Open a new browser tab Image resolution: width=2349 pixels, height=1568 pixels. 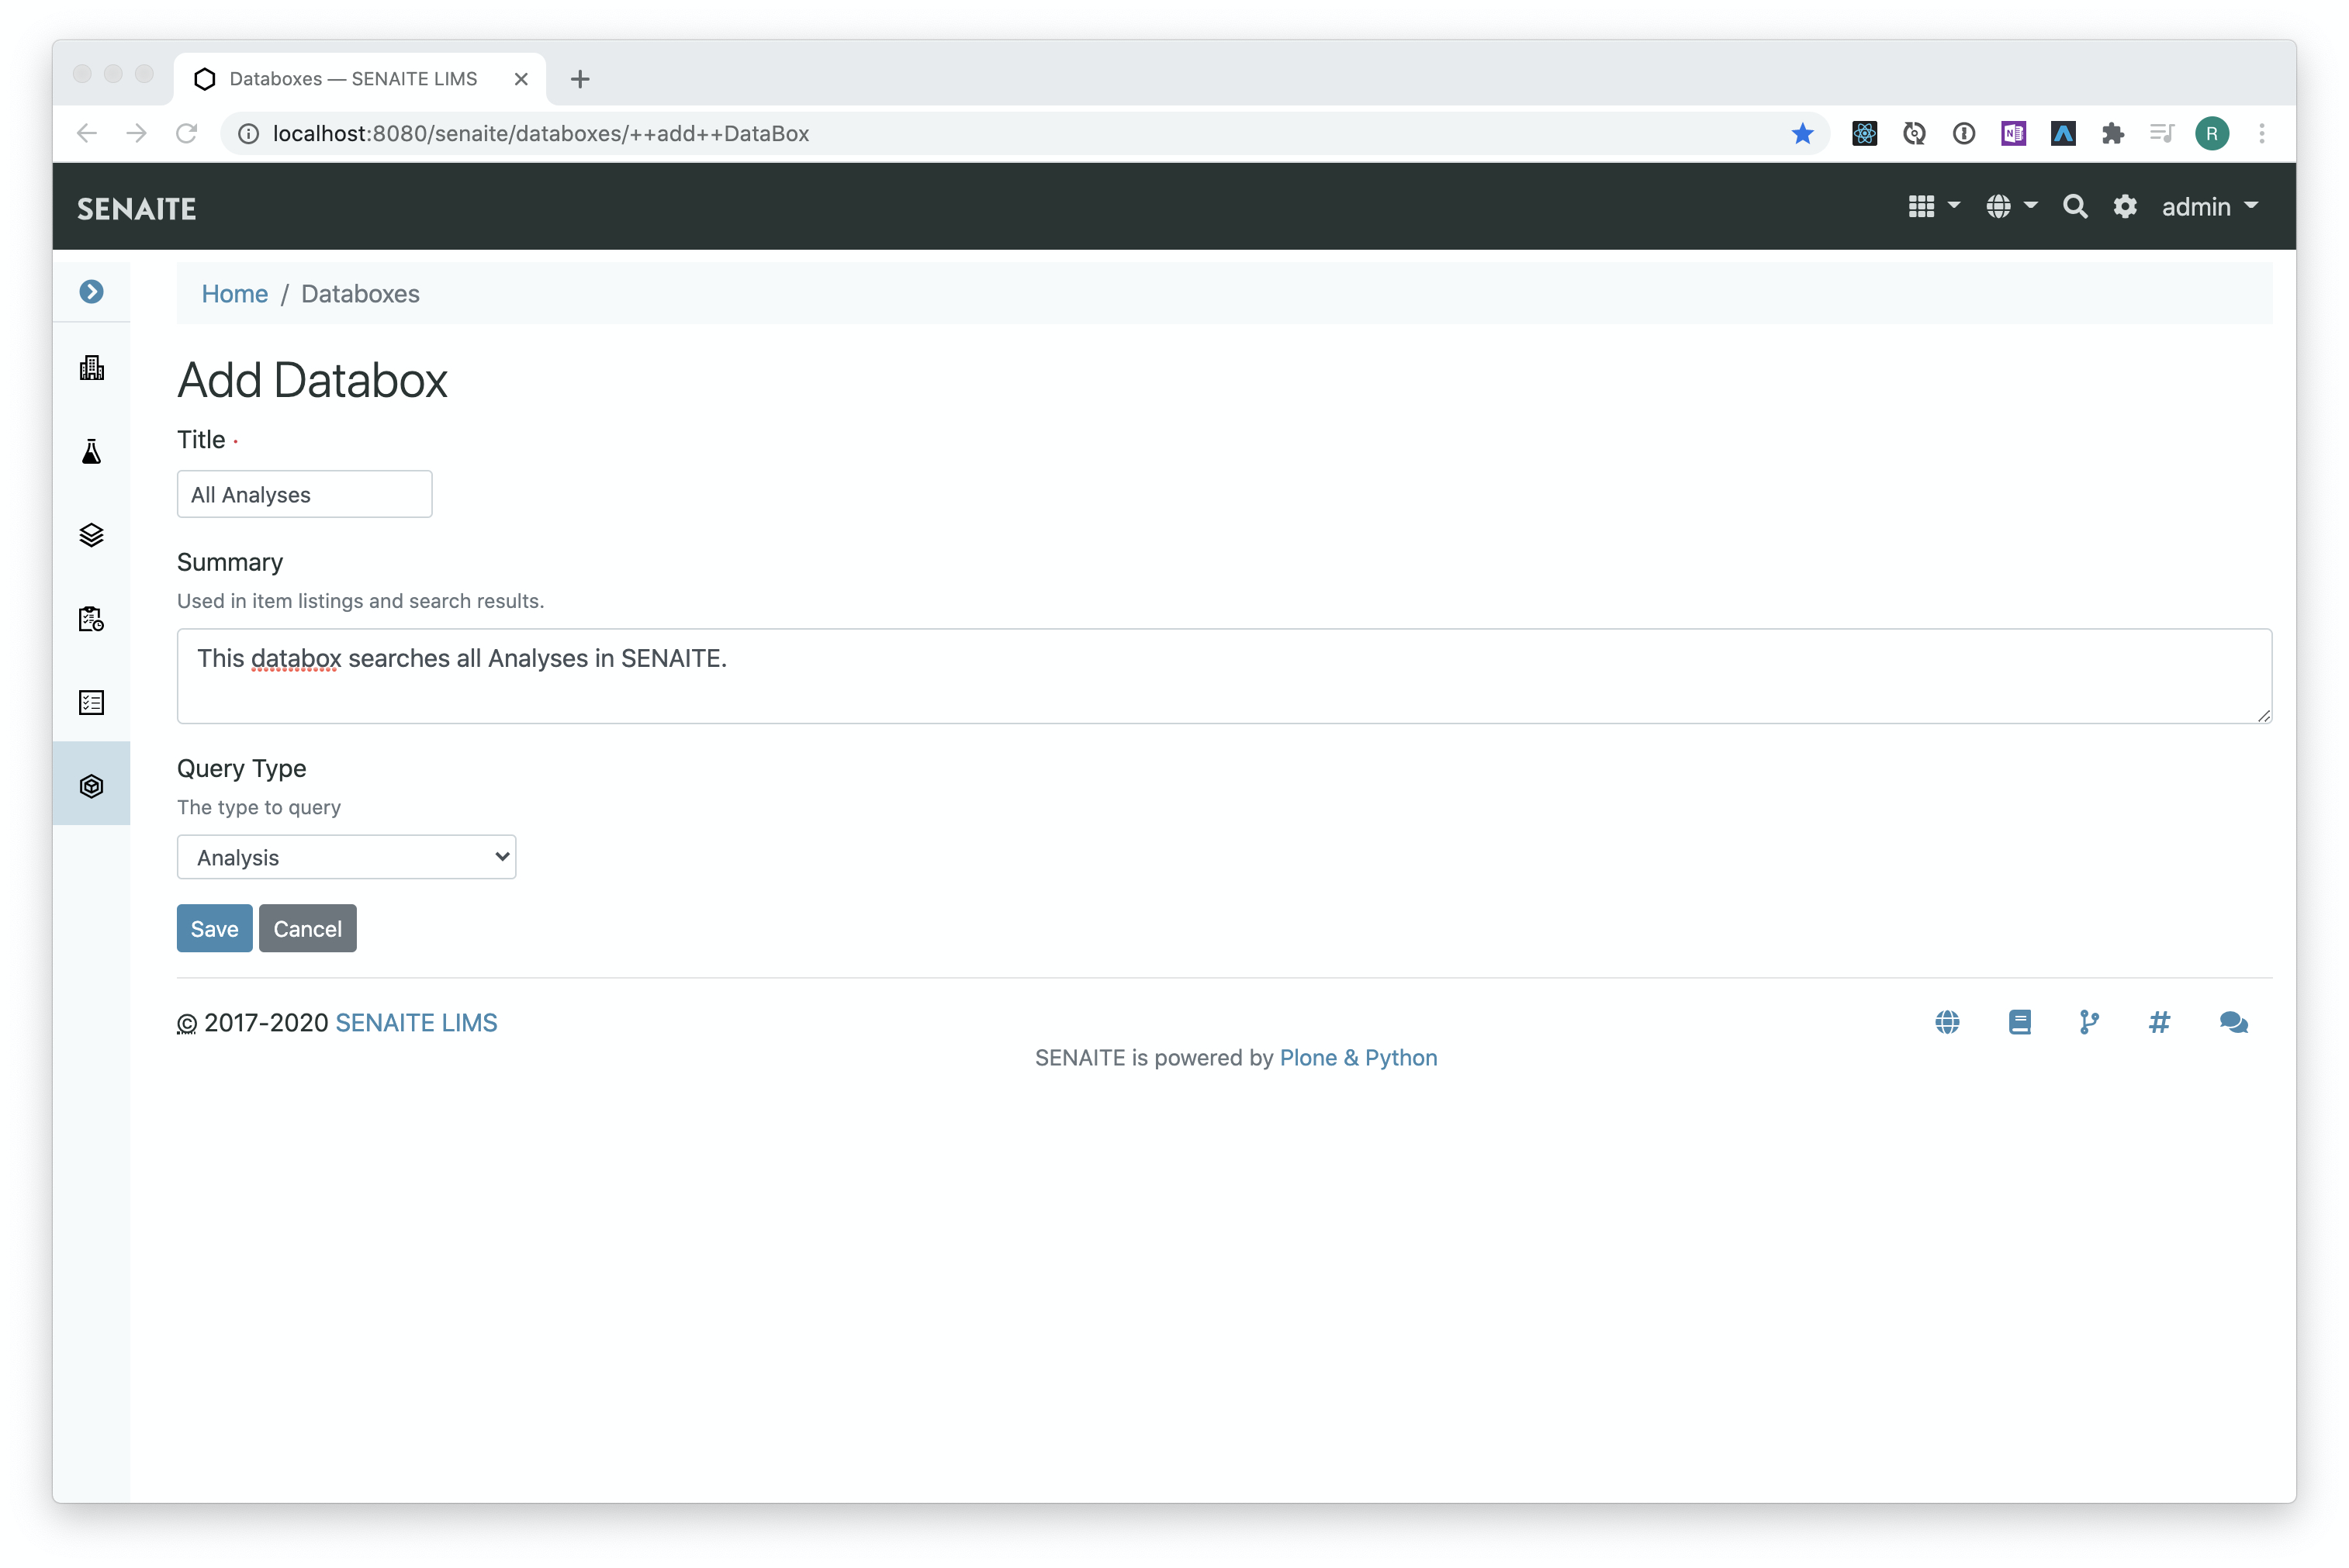pos(579,79)
